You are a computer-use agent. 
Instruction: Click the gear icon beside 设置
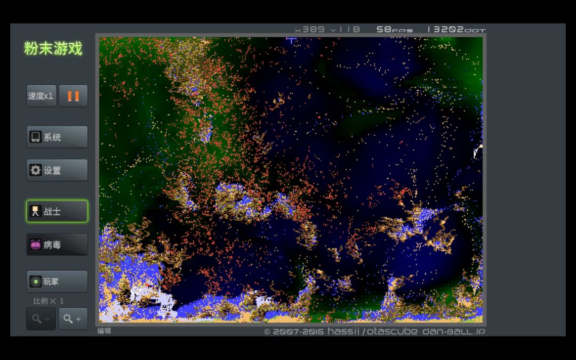point(35,171)
